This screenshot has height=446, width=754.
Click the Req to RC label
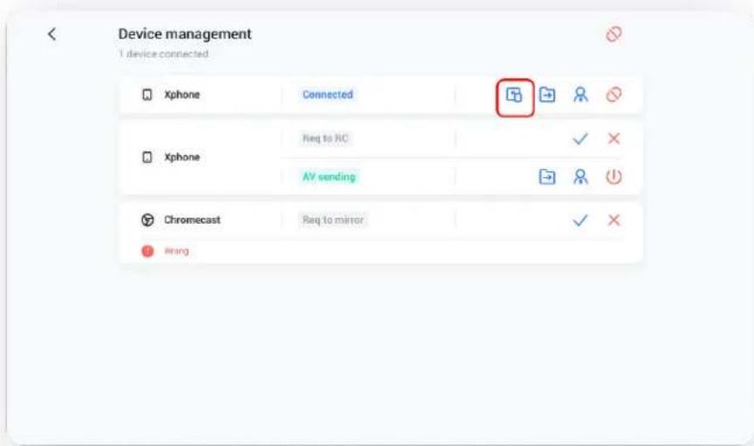325,139
